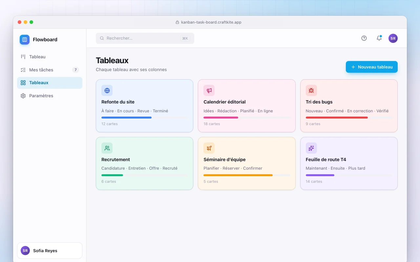Click the "12 cartes" count
The width and height of the screenshot is (420, 262).
110,124
